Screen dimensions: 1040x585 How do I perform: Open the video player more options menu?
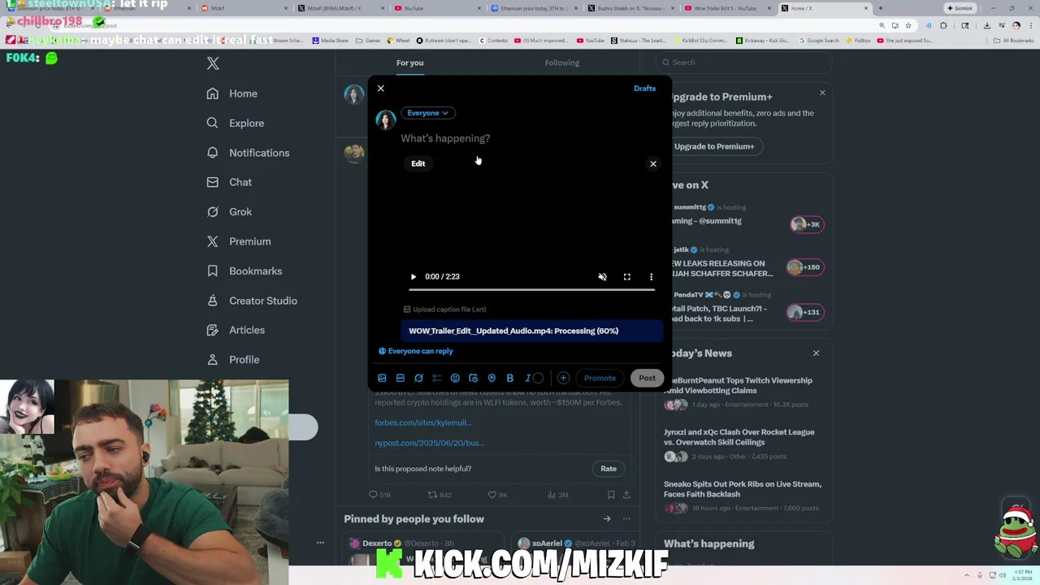click(x=651, y=277)
